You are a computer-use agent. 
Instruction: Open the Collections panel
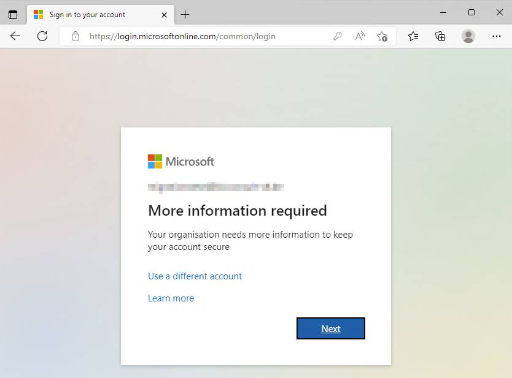[440, 36]
